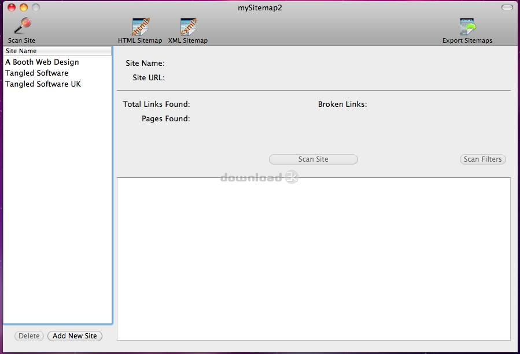
Task: Toggle toolbar with pill button in title bar
Action: coord(507,8)
